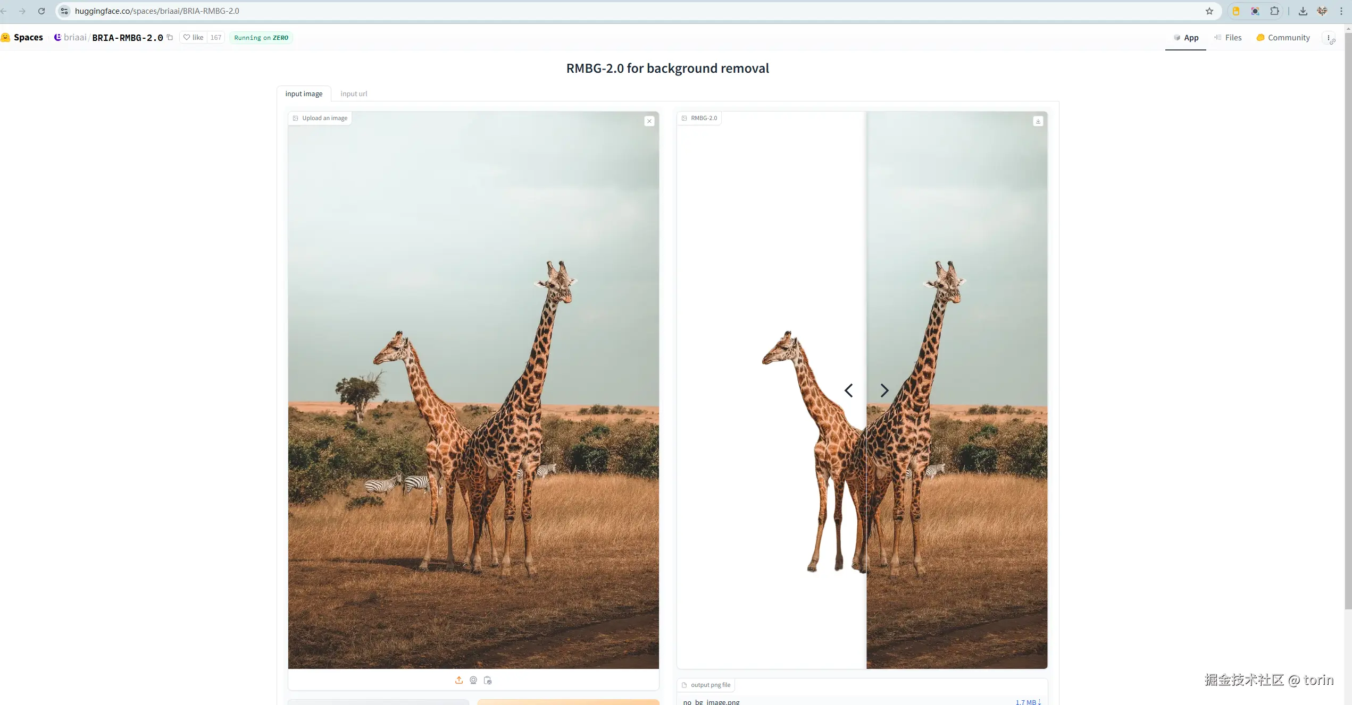Open the browser downloads icon
The height and width of the screenshot is (705, 1352).
tap(1303, 11)
